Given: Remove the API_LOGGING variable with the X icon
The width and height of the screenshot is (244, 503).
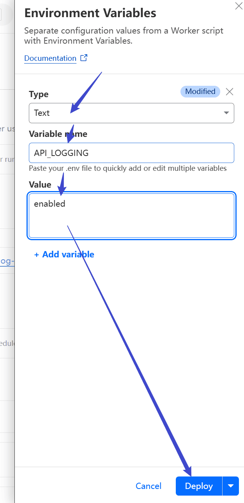Looking at the screenshot, I should (230, 92).
